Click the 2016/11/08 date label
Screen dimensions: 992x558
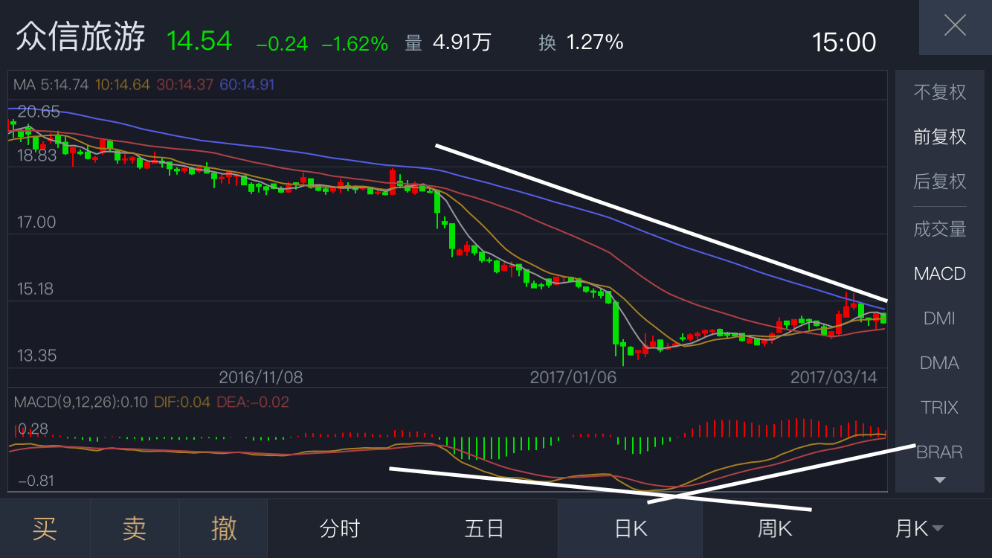pyautogui.click(x=261, y=377)
